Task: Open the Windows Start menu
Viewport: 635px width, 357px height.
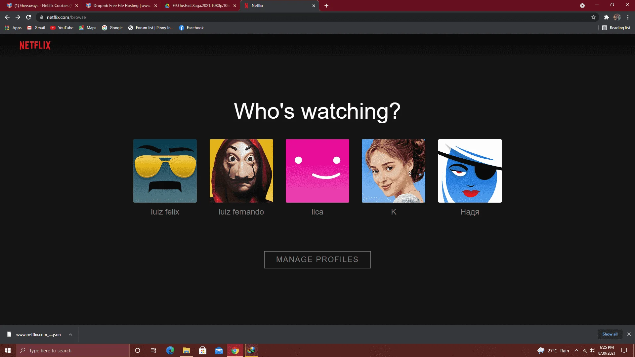Action: coord(8,350)
